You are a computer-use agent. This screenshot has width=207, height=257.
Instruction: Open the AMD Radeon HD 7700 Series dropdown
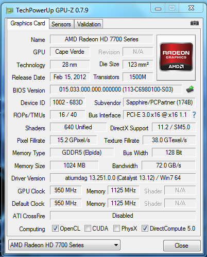64,245
